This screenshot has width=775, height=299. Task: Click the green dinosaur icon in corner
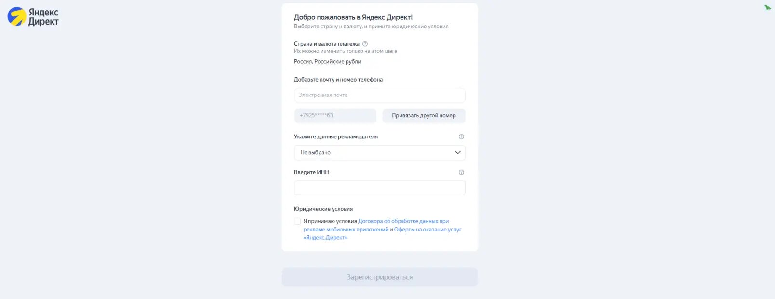coord(767,7)
